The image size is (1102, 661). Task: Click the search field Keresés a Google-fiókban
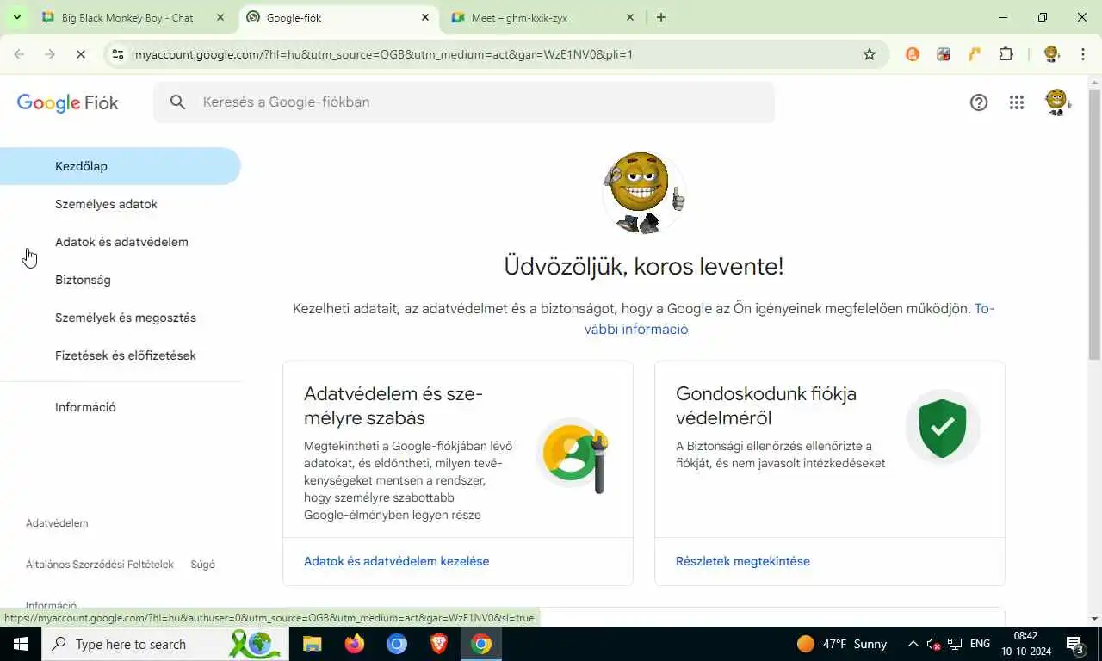pyautogui.click(x=464, y=102)
